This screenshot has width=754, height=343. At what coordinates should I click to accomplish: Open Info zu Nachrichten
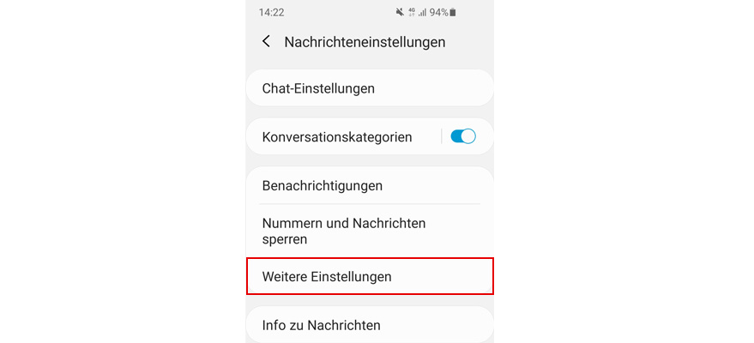click(321, 325)
